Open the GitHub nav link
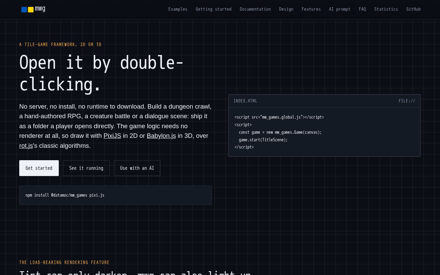Image resolution: width=440 pixels, height=275 pixels. pos(413,9)
